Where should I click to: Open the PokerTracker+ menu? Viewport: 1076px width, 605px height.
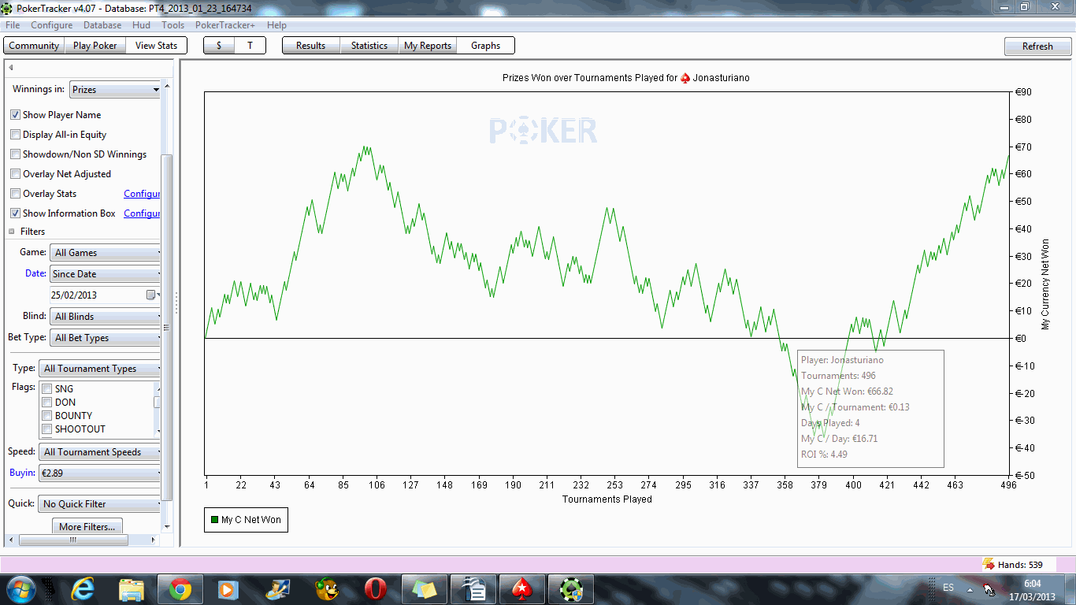[x=225, y=25]
